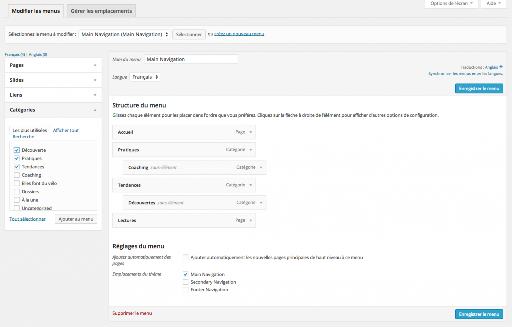This screenshot has height=327, width=512.
Task: Expand the Coaching sub-item options
Action: click(x=261, y=167)
